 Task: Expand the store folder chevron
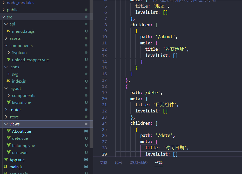(x=6, y=117)
